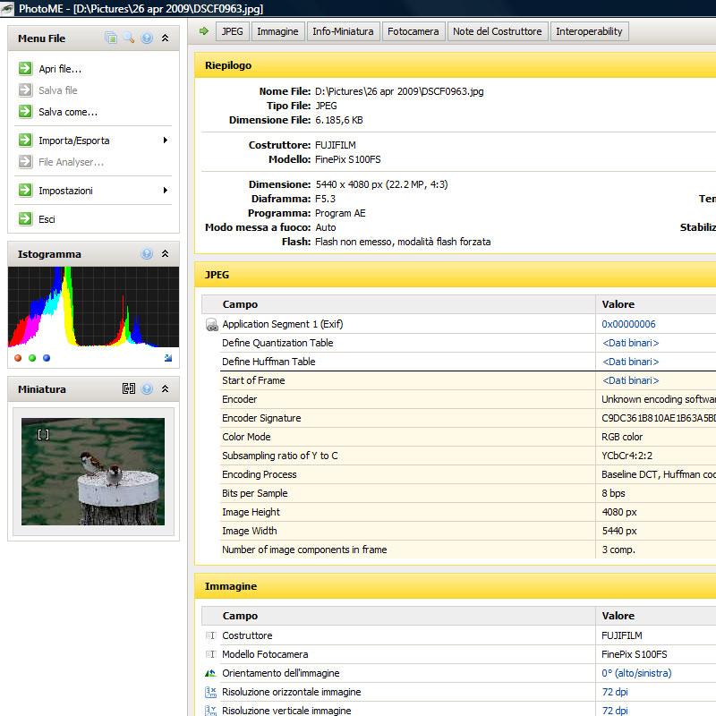The height and width of the screenshot is (716, 716).
Task: Click Apri file... to open a file
Action: coord(60,69)
